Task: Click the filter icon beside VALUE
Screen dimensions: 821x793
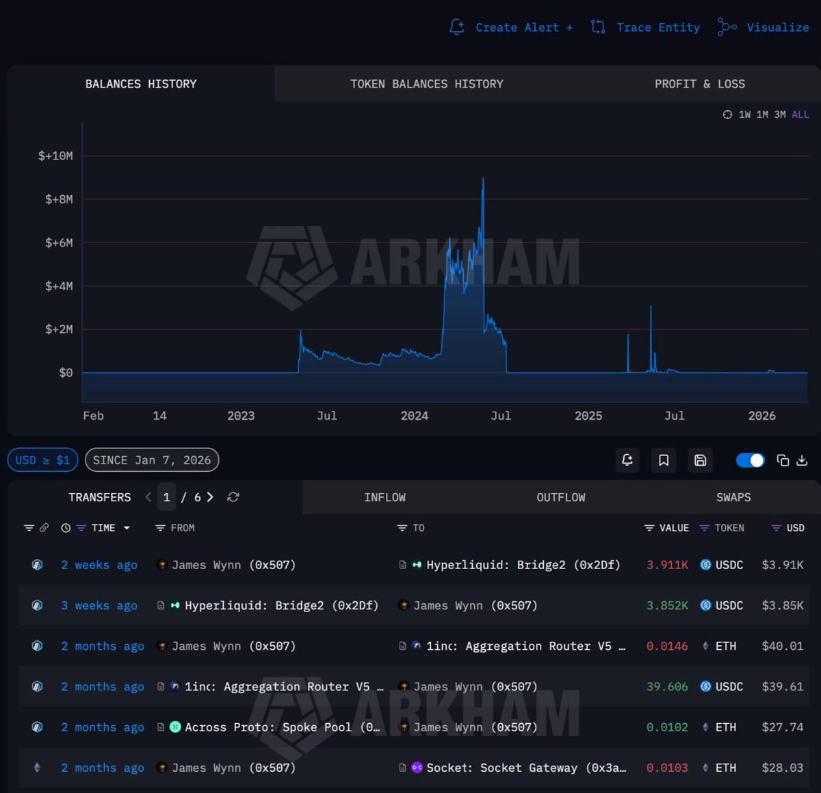Action: point(649,528)
